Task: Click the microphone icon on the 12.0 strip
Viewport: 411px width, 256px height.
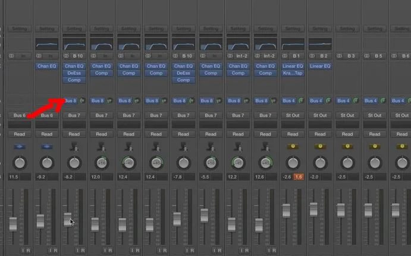Action: [102, 147]
